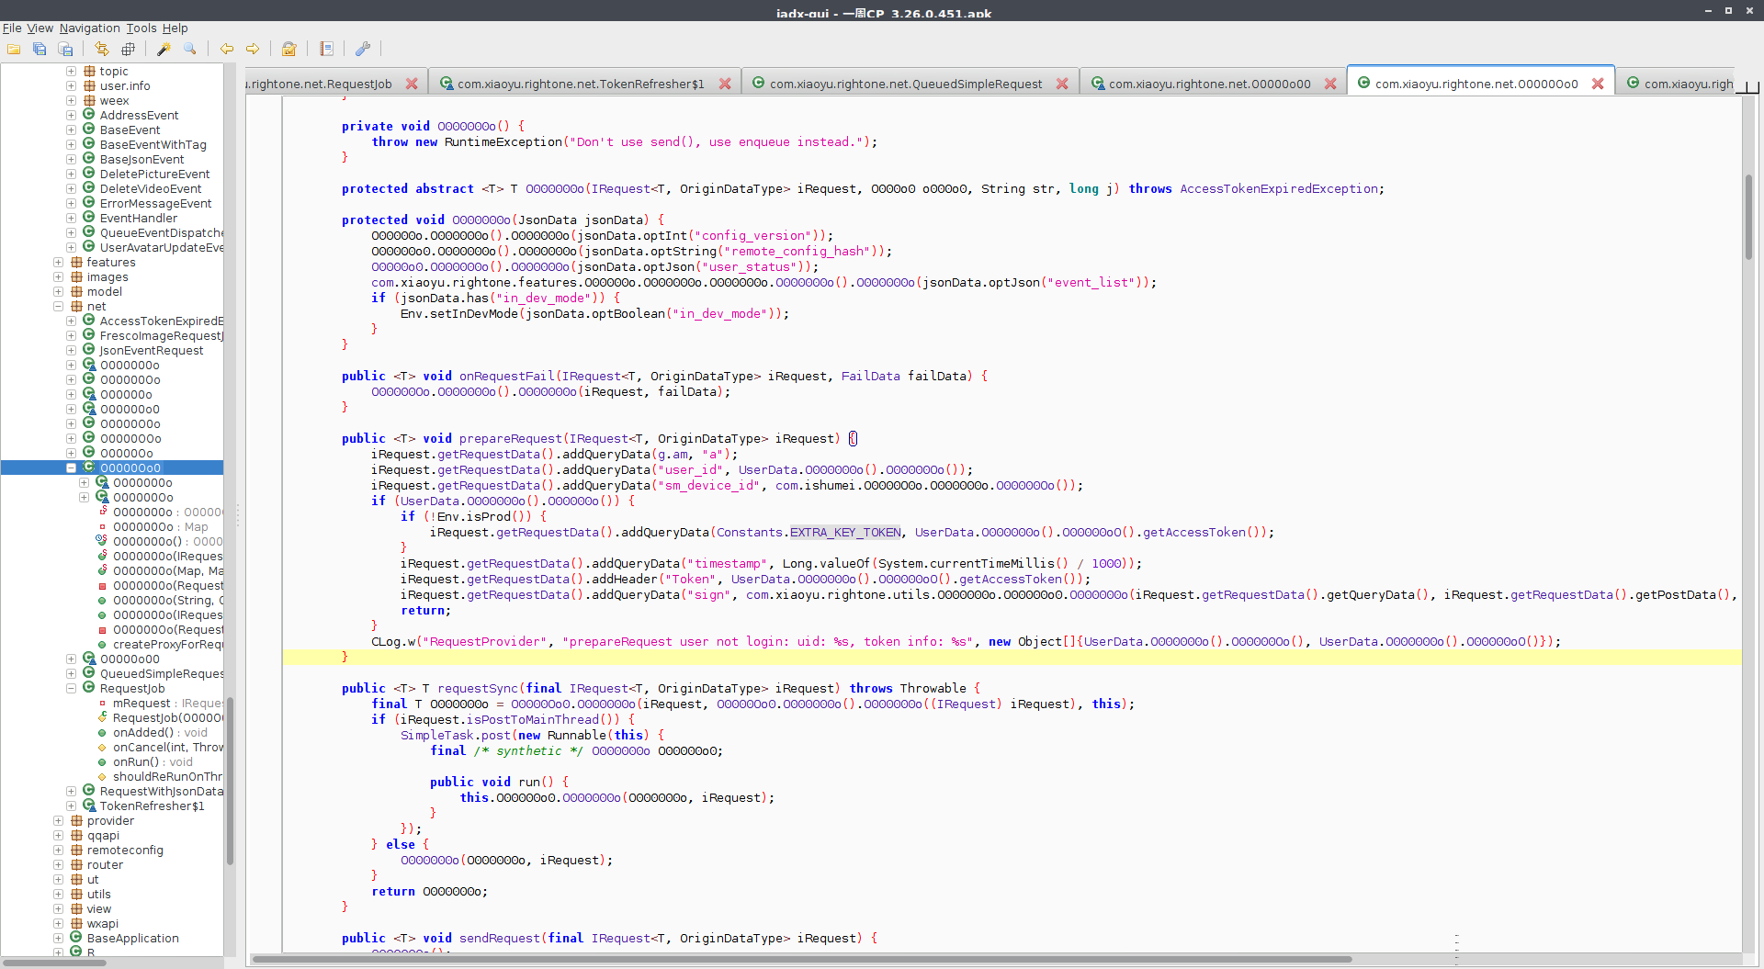Image resolution: width=1764 pixels, height=969 pixels.
Task: Expand the provider package in tree
Action: (x=58, y=821)
